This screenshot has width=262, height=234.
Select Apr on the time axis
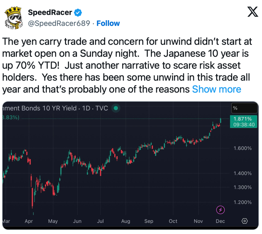coord(29,221)
